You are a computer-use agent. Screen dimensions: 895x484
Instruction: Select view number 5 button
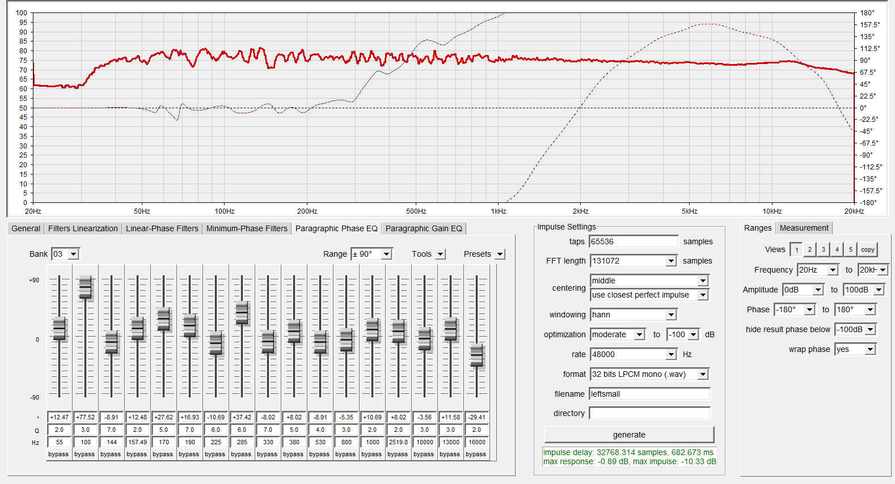coord(850,250)
